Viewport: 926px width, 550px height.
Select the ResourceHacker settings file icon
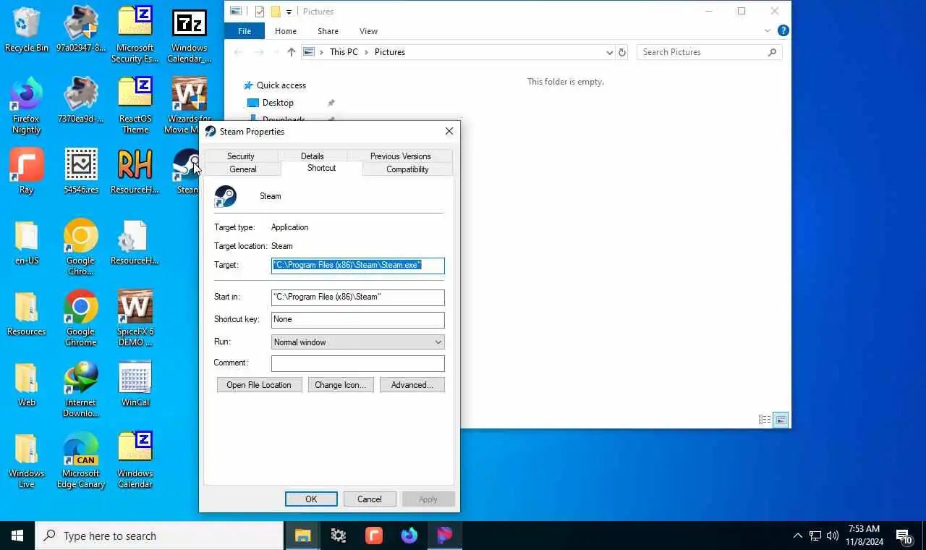click(x=135, y=242)
